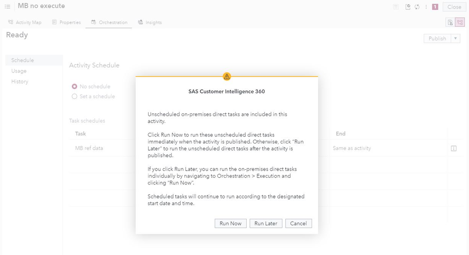Screen dimensions: 469x255
Task: Open the navigation list menu icon
Action: pos(8,6)
